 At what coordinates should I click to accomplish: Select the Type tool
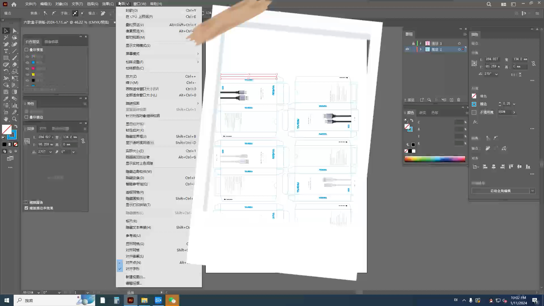pos(6,51)
